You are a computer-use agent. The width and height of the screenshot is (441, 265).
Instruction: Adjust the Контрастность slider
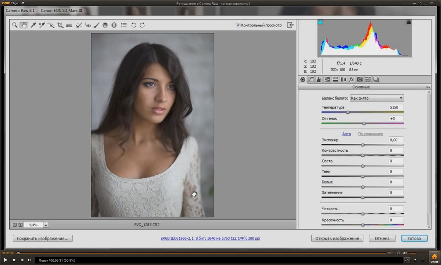pyautogui.click(x=363, y=155)
